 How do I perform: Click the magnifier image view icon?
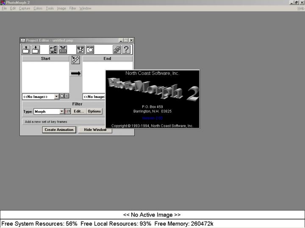click(x=90, y=49)
